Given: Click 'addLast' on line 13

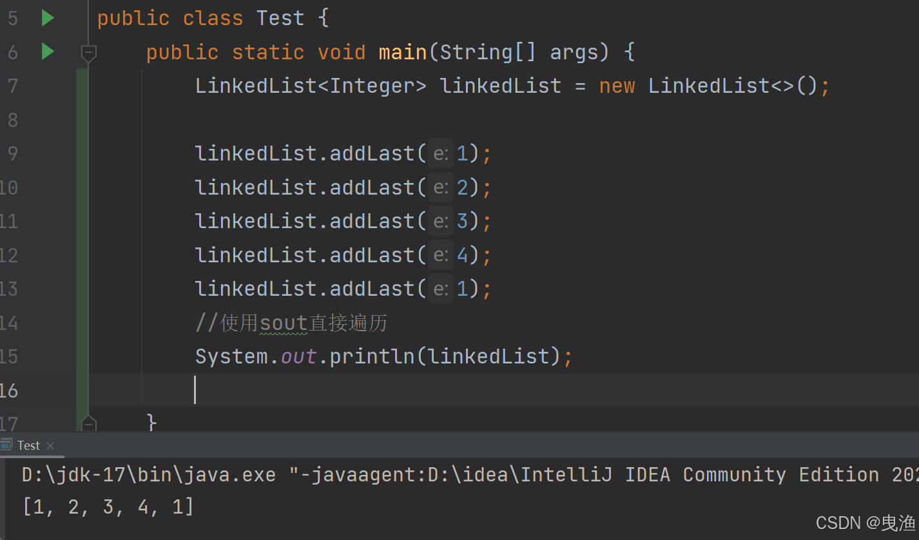Looking at the screenshot, I should click(x=372, y=289).
